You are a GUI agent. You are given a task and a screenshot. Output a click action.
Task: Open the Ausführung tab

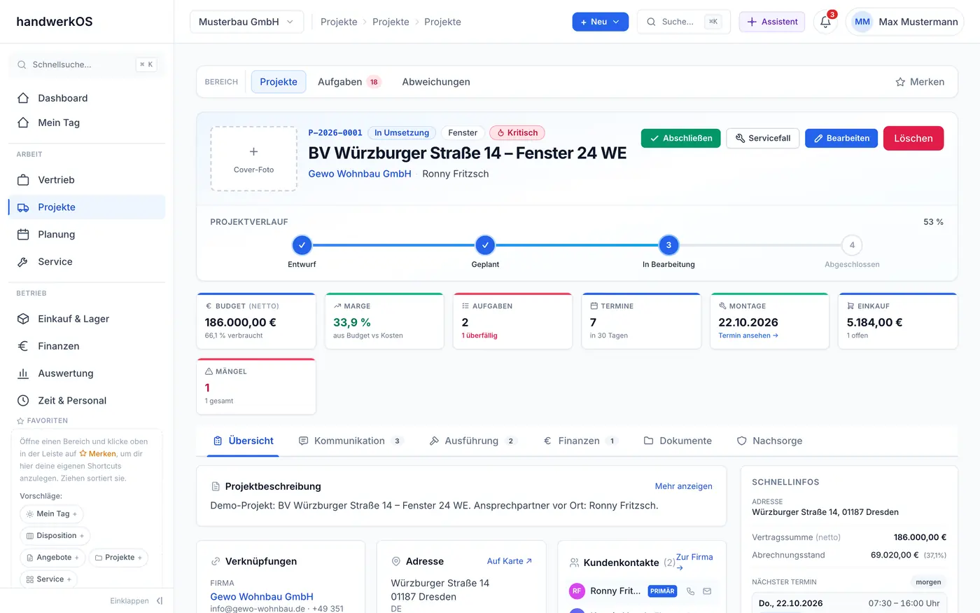point(472,441)
